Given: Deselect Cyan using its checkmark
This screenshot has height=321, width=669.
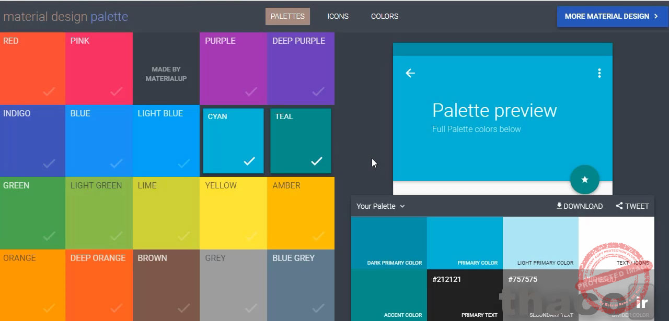Looking at the screenshot, I should [249, 161].
